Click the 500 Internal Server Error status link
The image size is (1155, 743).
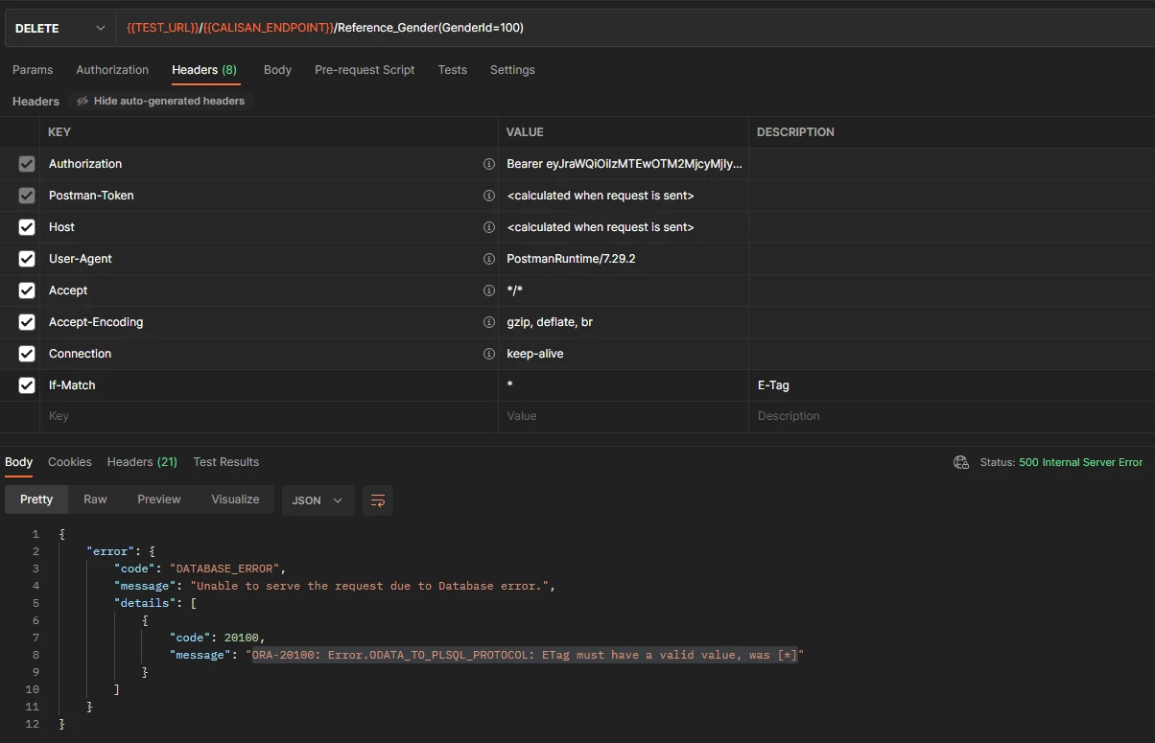1081,461
